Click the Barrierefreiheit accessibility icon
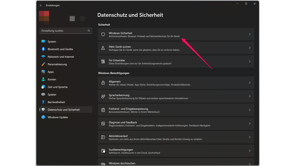This screenshot has height=166, width=295. point(43,102)
